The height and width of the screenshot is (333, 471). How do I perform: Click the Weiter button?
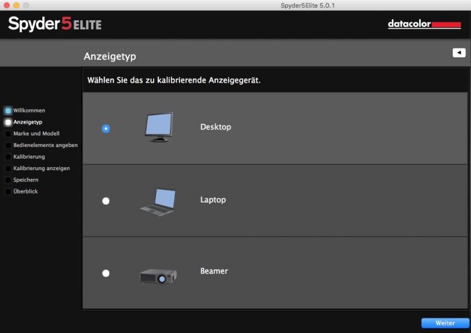(x=445, y=323)
